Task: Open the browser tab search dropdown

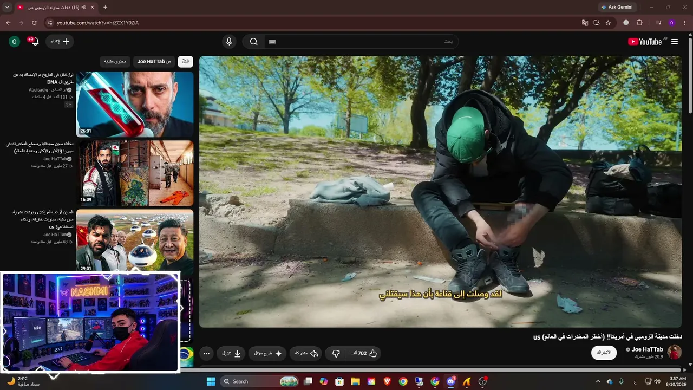Action: coord(7,7)
